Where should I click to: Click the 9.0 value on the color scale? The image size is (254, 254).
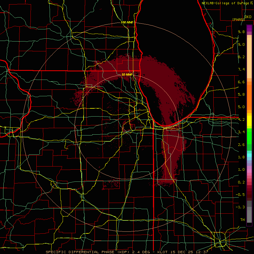click(241, 44)
